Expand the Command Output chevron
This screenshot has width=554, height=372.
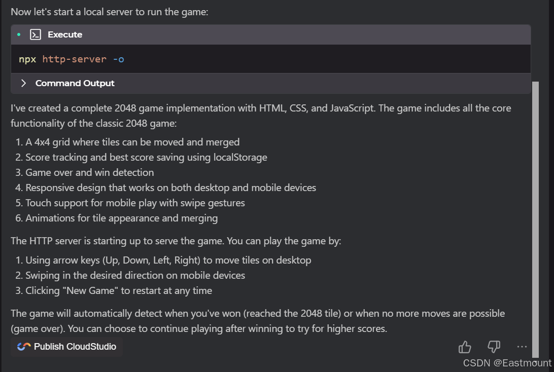coord(23,83)
